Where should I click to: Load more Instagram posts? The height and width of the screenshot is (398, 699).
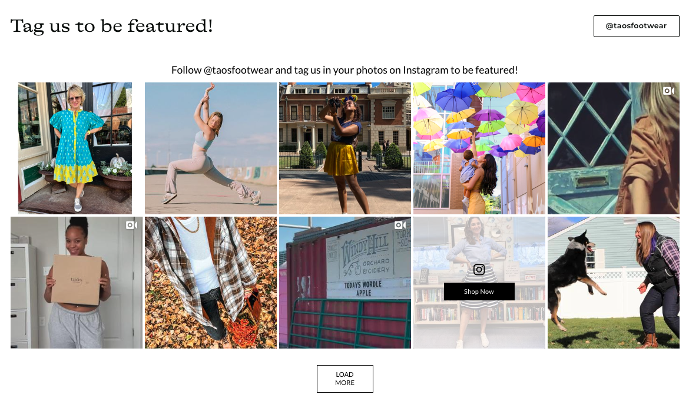344,379
